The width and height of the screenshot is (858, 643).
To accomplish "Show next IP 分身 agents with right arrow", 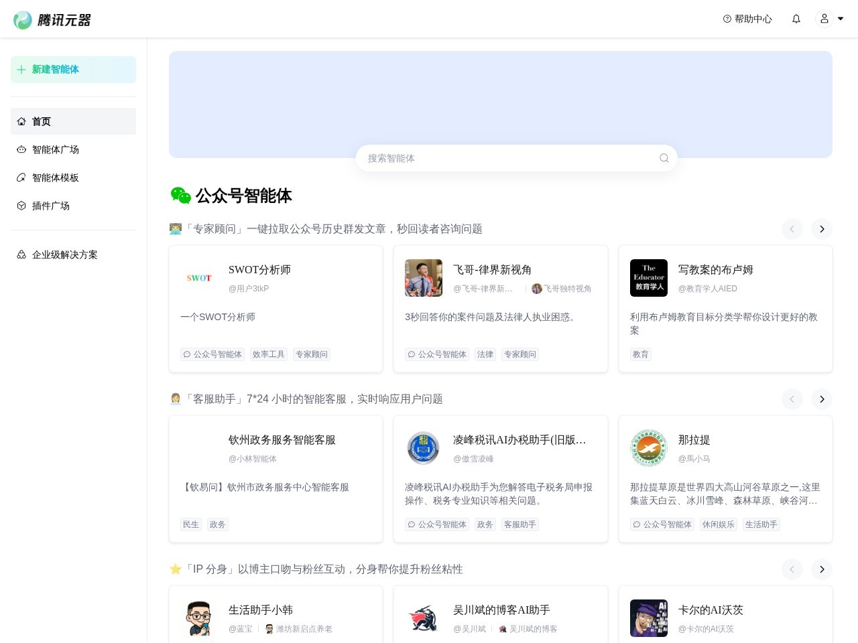I will (x=822, y=569).
